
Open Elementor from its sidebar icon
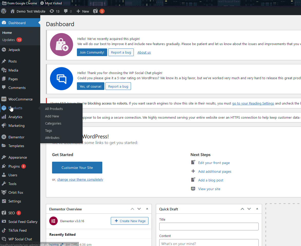click(x=4, y=137)
